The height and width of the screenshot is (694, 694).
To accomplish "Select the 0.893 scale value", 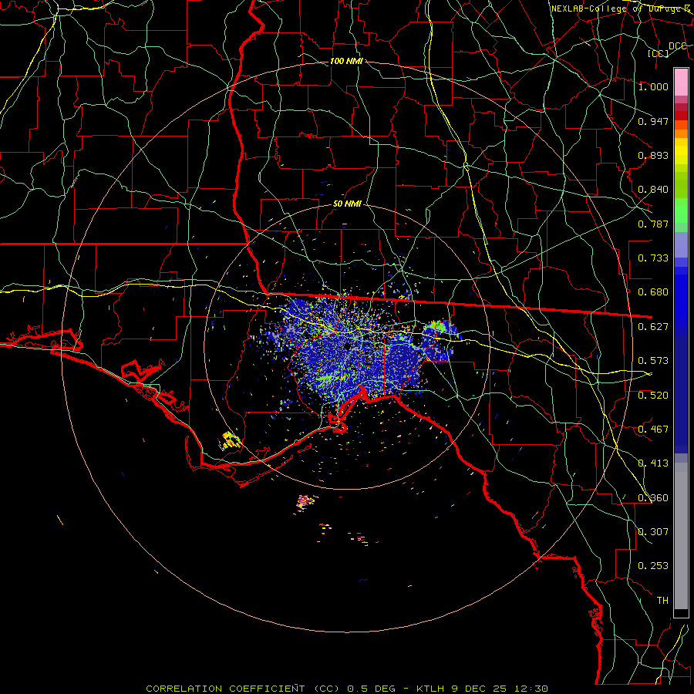I will click(x=653, y=155).
